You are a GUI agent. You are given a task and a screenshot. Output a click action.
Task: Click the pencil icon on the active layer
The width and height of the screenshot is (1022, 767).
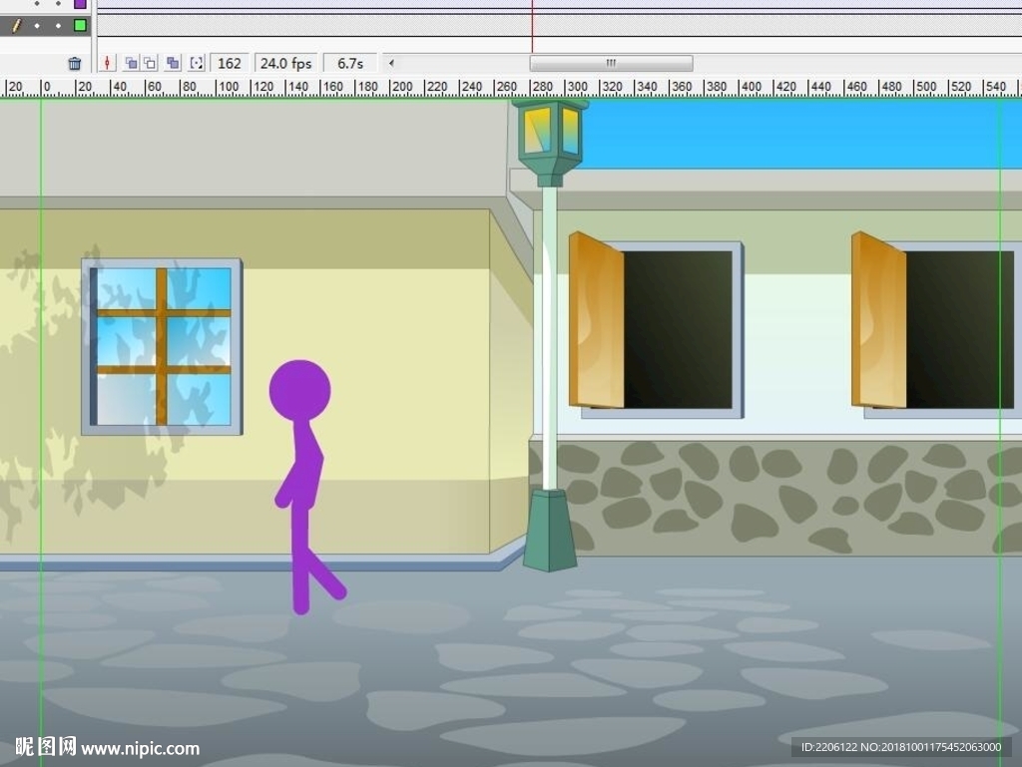click(16, 25)
